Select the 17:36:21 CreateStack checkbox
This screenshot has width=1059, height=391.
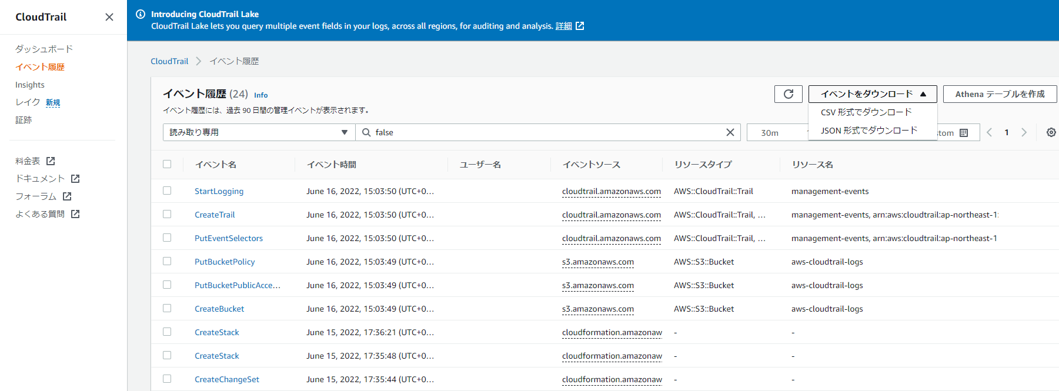(167, 332)
